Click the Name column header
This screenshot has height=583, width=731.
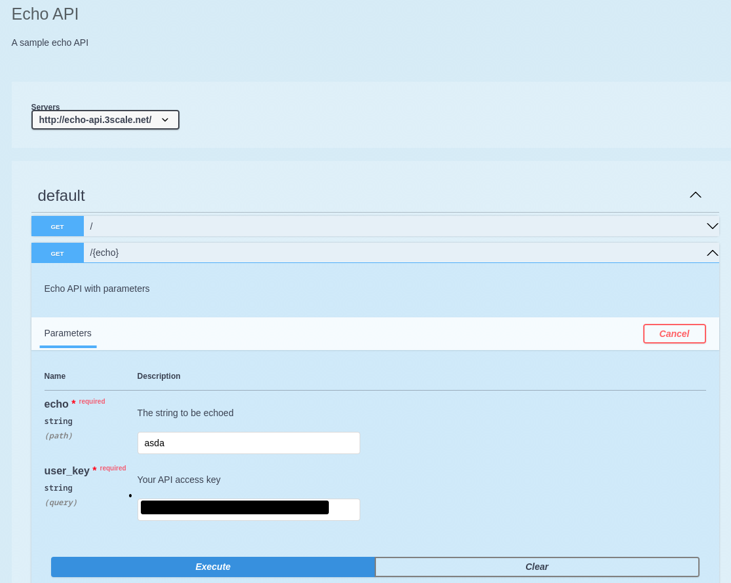coord(54,376)
